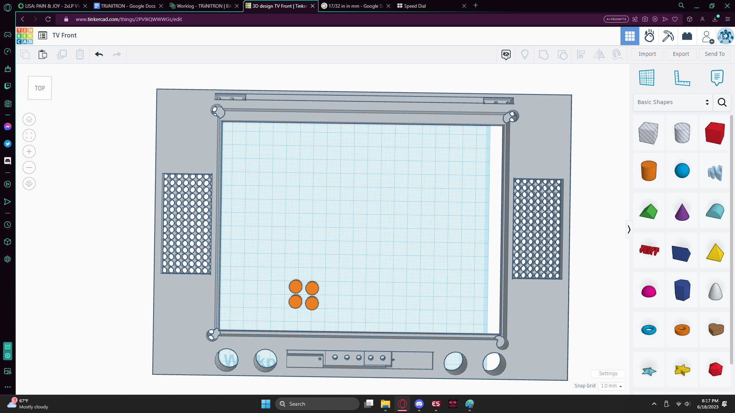Reload the page
The height and width of the screenshot is (413, 735).
tap(48, 19)
